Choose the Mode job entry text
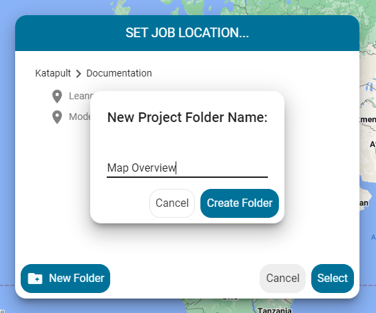The height and width of the screenshot is (313, 376). (x=80, y=117)
